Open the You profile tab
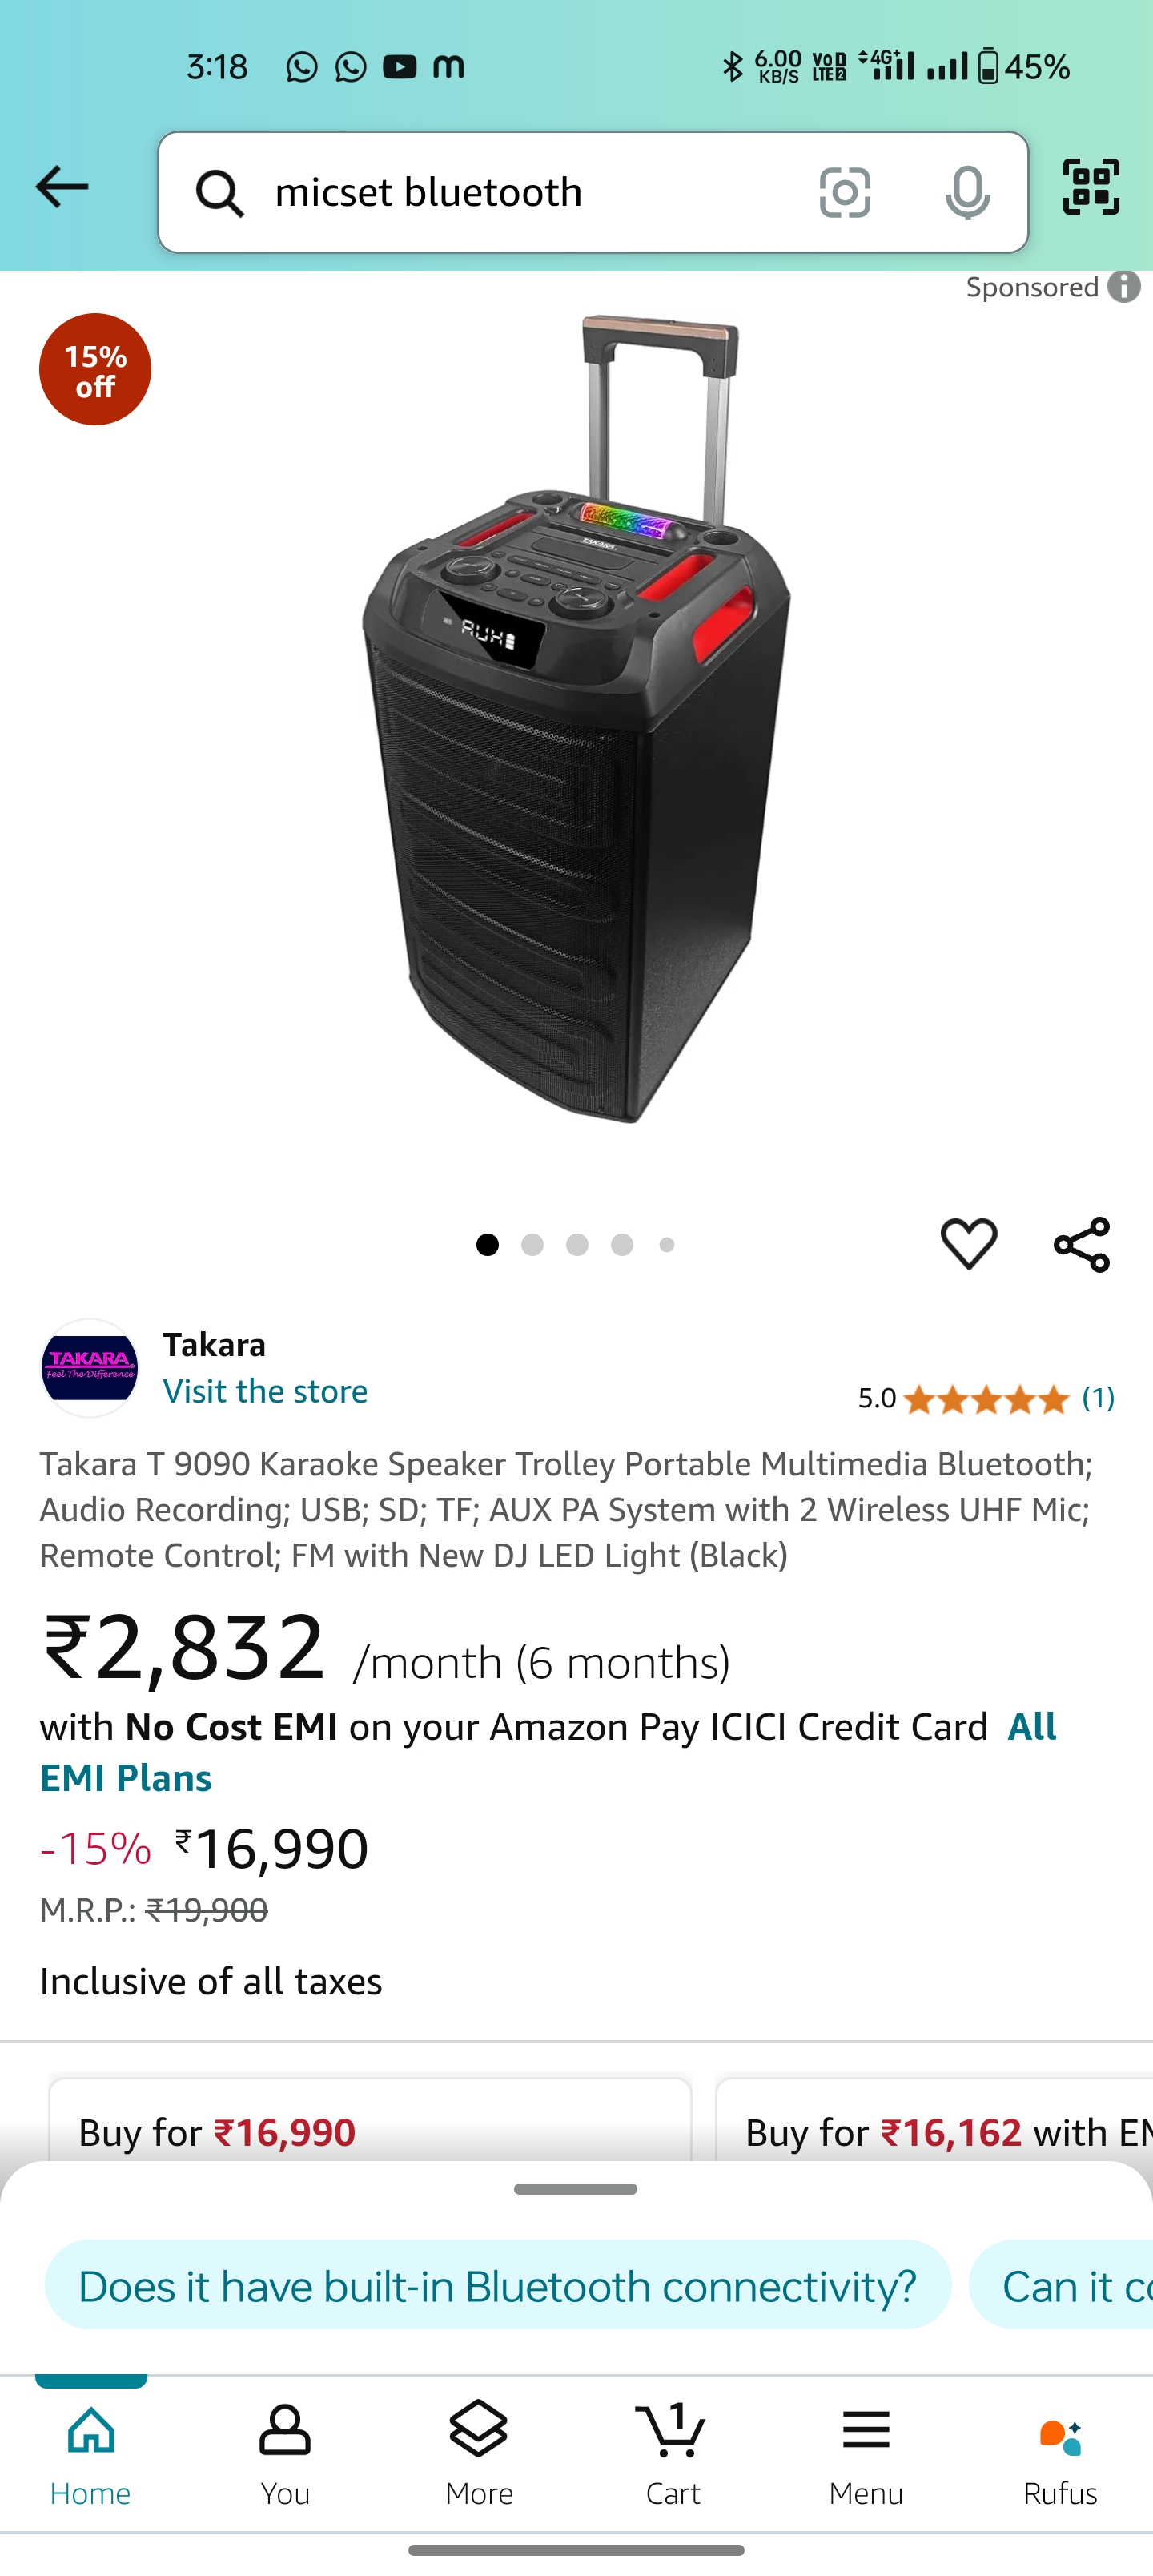 (x=285, y=2455)
